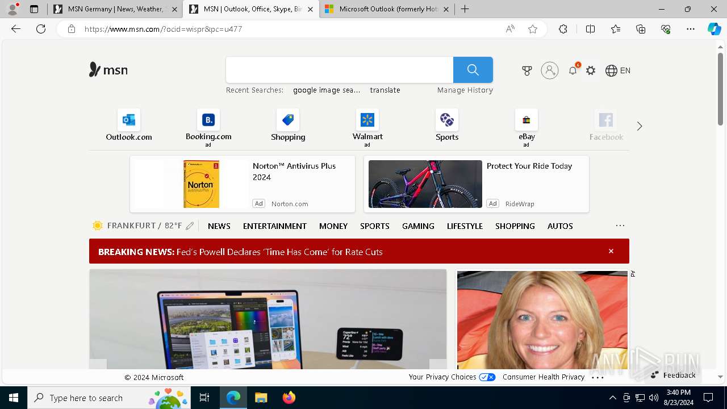Viewport: 727px width, 409px height.
Task: Click into the MSN search box
Action: pyautogui.click(x=340, y=70)
